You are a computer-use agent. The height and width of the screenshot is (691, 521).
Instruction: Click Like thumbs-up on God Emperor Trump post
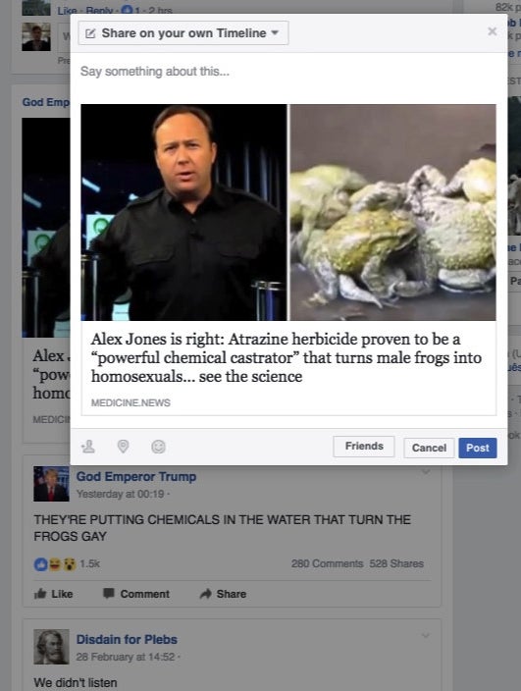pos(40,594)
